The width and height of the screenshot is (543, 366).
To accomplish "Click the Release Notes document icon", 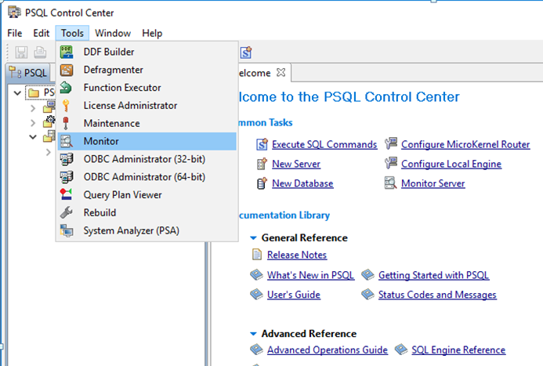I will [257, 255].
